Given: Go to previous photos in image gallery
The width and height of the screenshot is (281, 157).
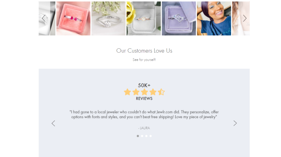Looking at the screenshot, I should [43, 18].
